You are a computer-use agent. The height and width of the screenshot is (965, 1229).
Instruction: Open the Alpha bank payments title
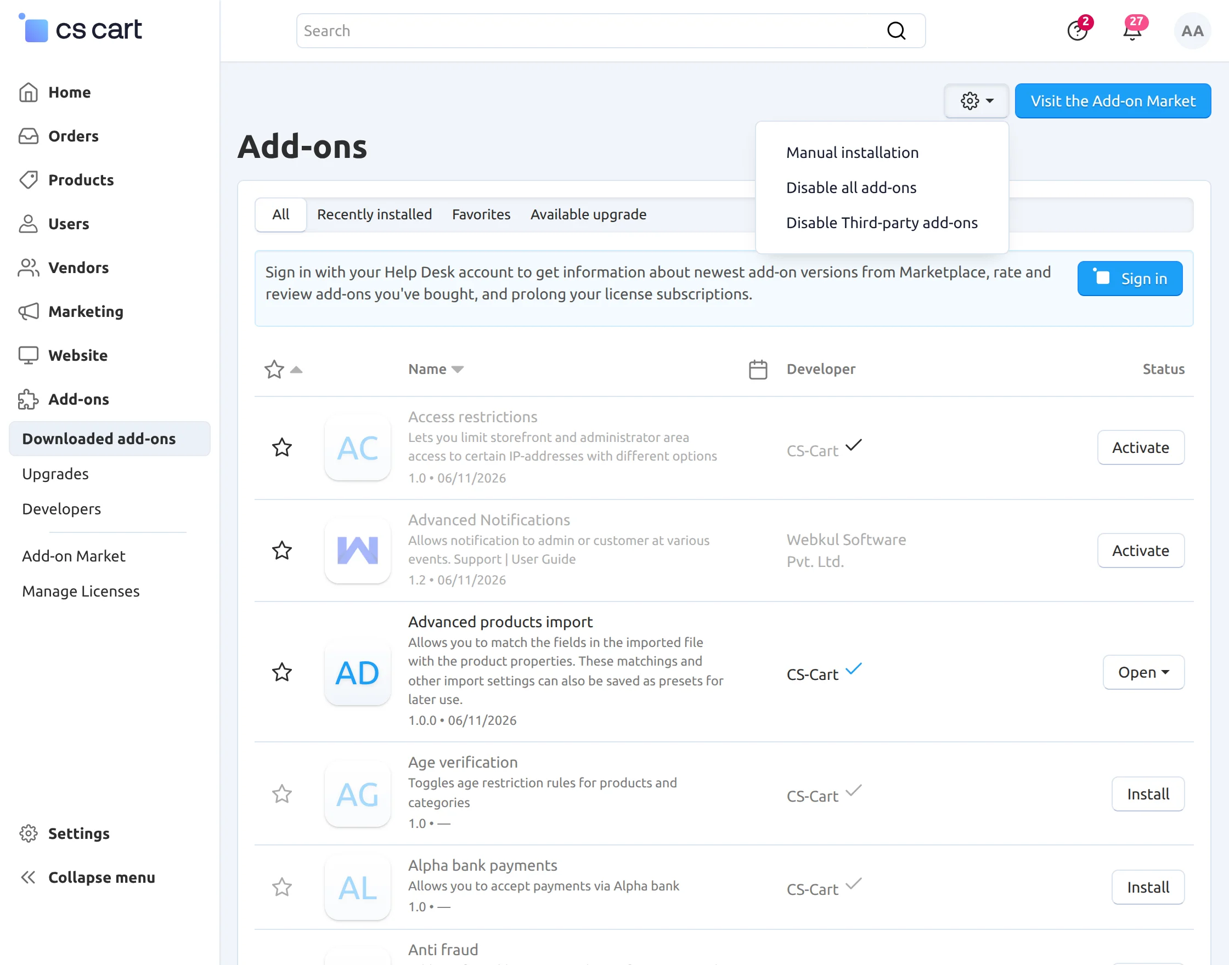tap(483, 866)
